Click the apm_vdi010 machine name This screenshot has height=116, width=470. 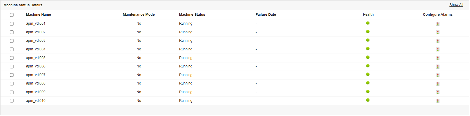coord(36,101)
